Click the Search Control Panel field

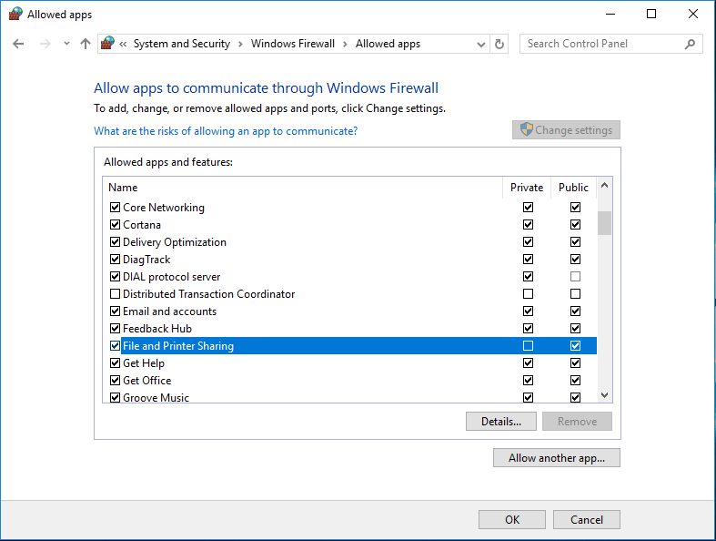pos(600,44)
